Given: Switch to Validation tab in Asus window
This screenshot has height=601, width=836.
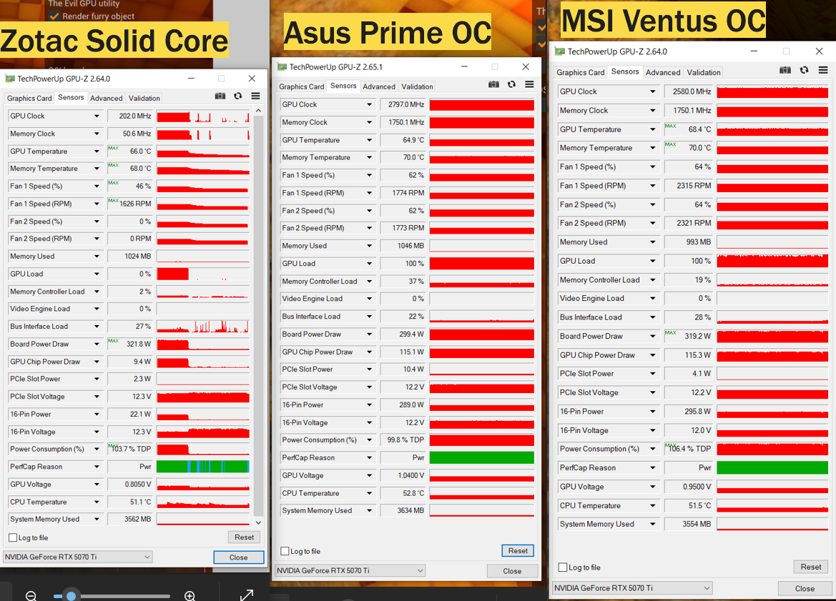Looking at the screenshot, I should (417, 86).
